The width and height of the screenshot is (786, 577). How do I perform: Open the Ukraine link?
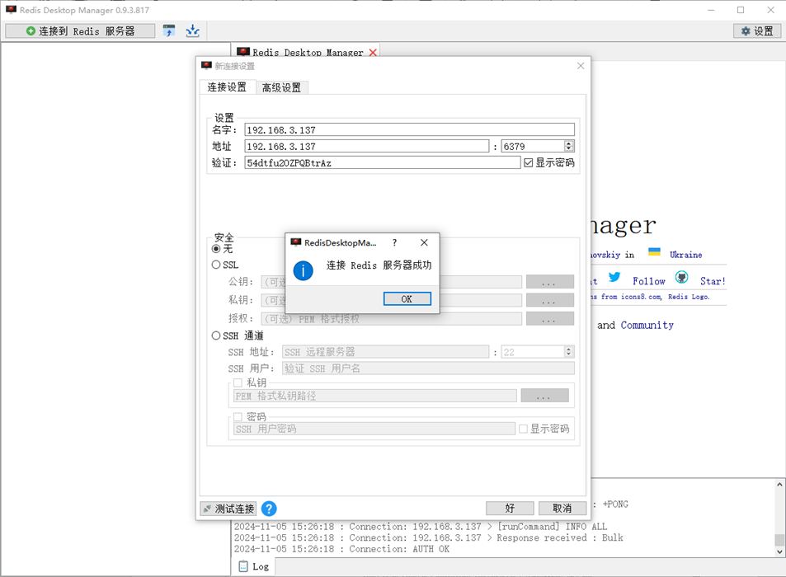(x=685, y=255)
